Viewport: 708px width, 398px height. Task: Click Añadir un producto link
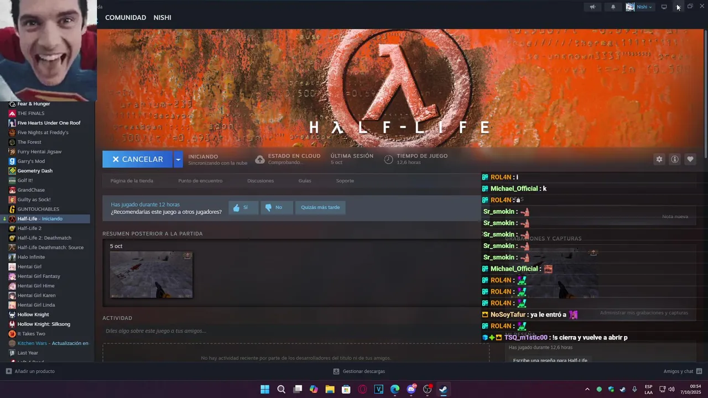[x=34, y=371]
